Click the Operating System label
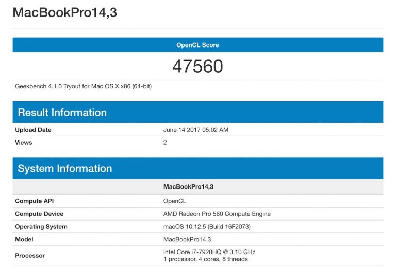The image size is (396, 267). 41,227
